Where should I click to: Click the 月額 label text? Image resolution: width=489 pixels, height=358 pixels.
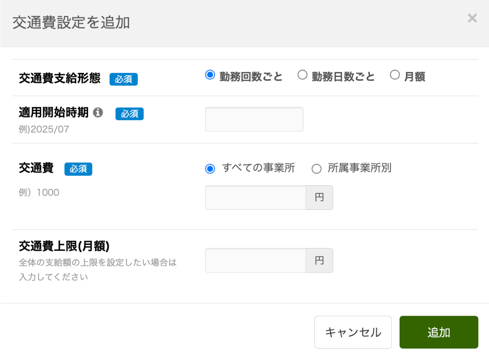coord(415,77)
